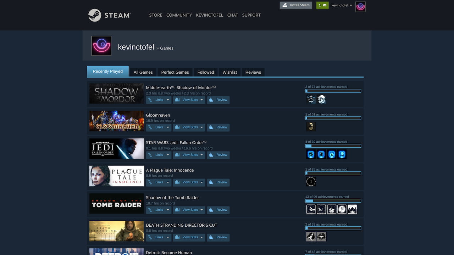Click Review button for Jedi: Fallen Order
The width and height of the screenshot is (454, 255).
[x=218, y=155]
